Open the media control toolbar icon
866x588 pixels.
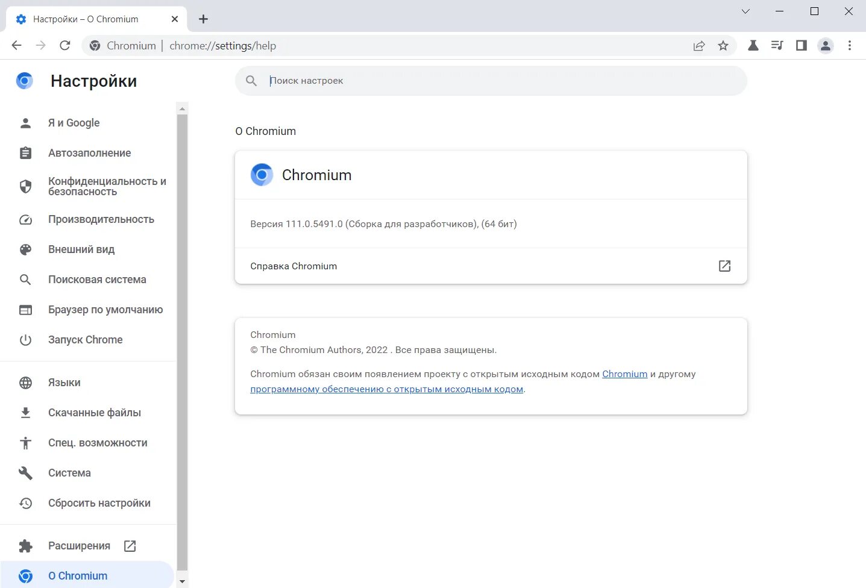tap(777, 46)
